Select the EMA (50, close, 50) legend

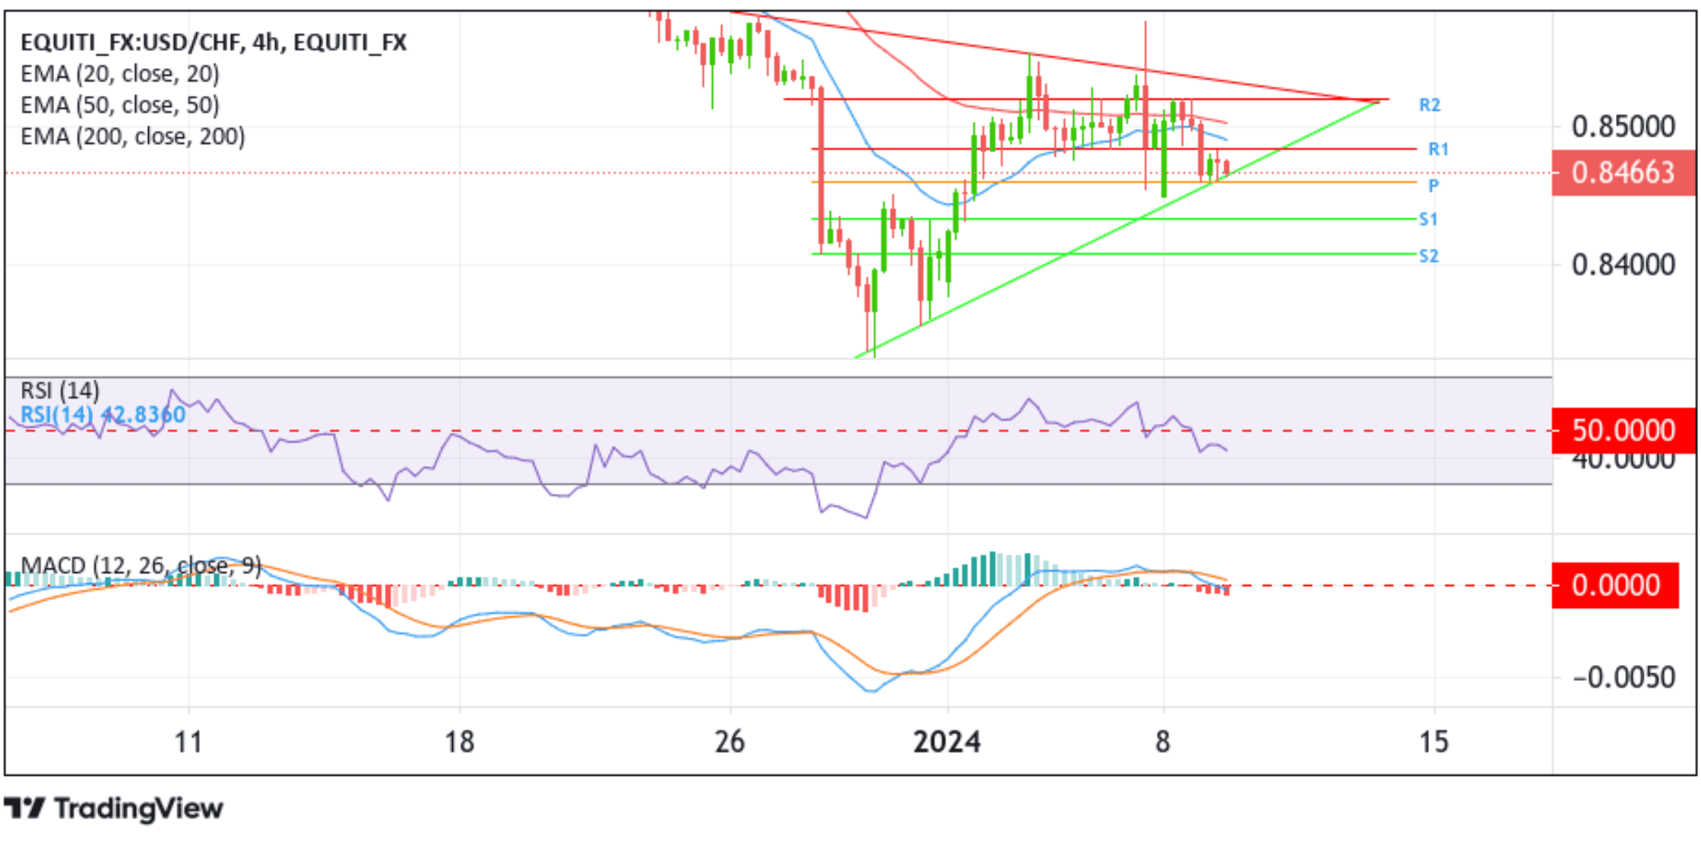tap(120, 105)
